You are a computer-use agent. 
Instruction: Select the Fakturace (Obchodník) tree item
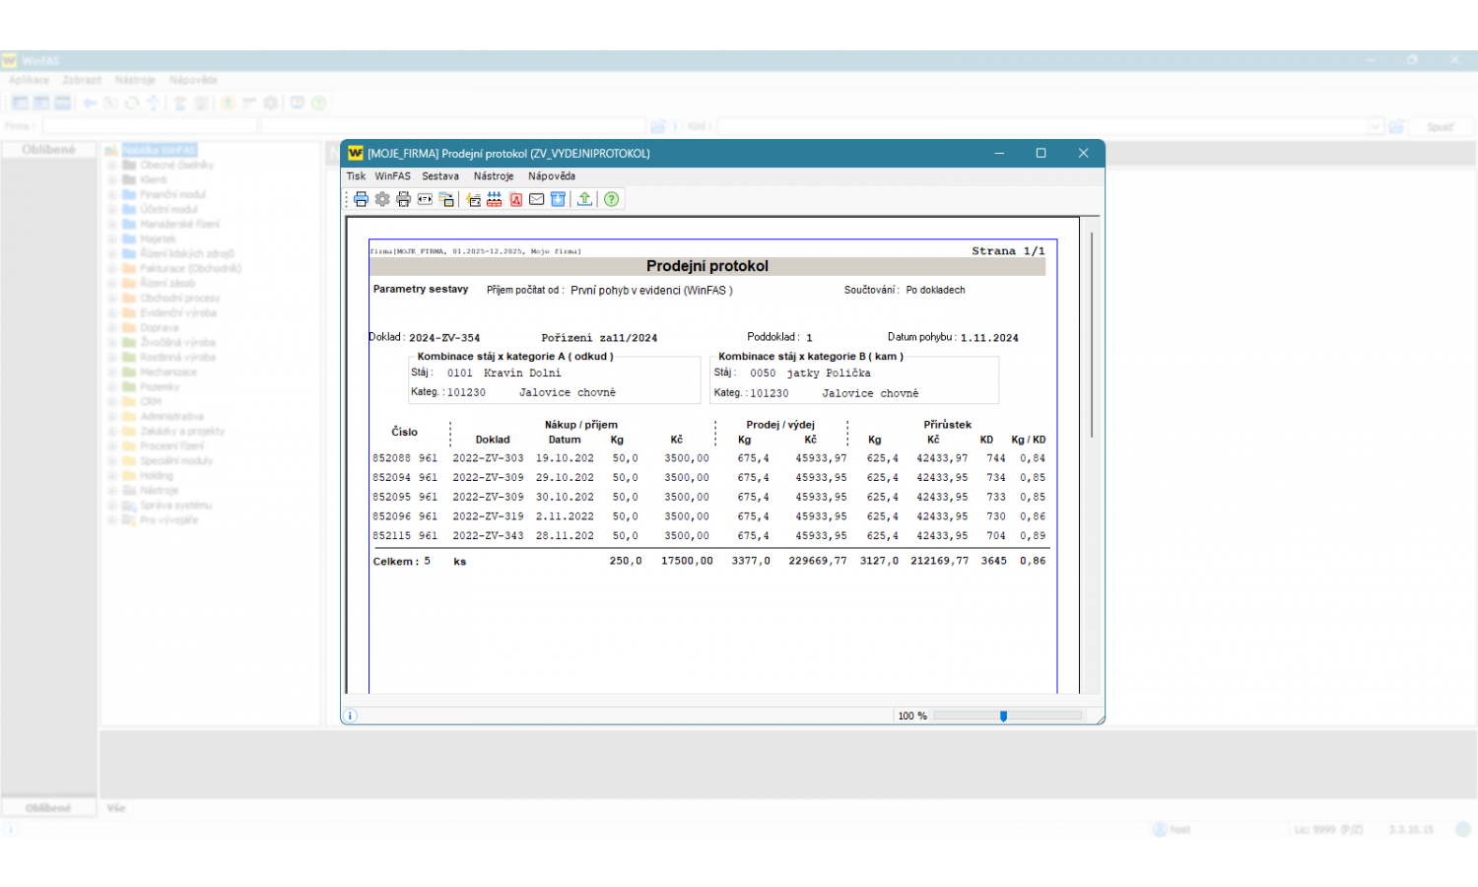click(190, 268)
